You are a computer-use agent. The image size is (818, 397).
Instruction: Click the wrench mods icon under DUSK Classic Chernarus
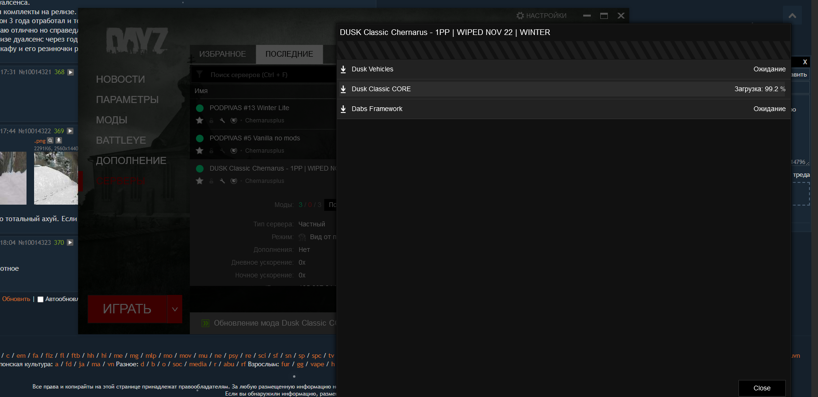click(x=222, y=181)
